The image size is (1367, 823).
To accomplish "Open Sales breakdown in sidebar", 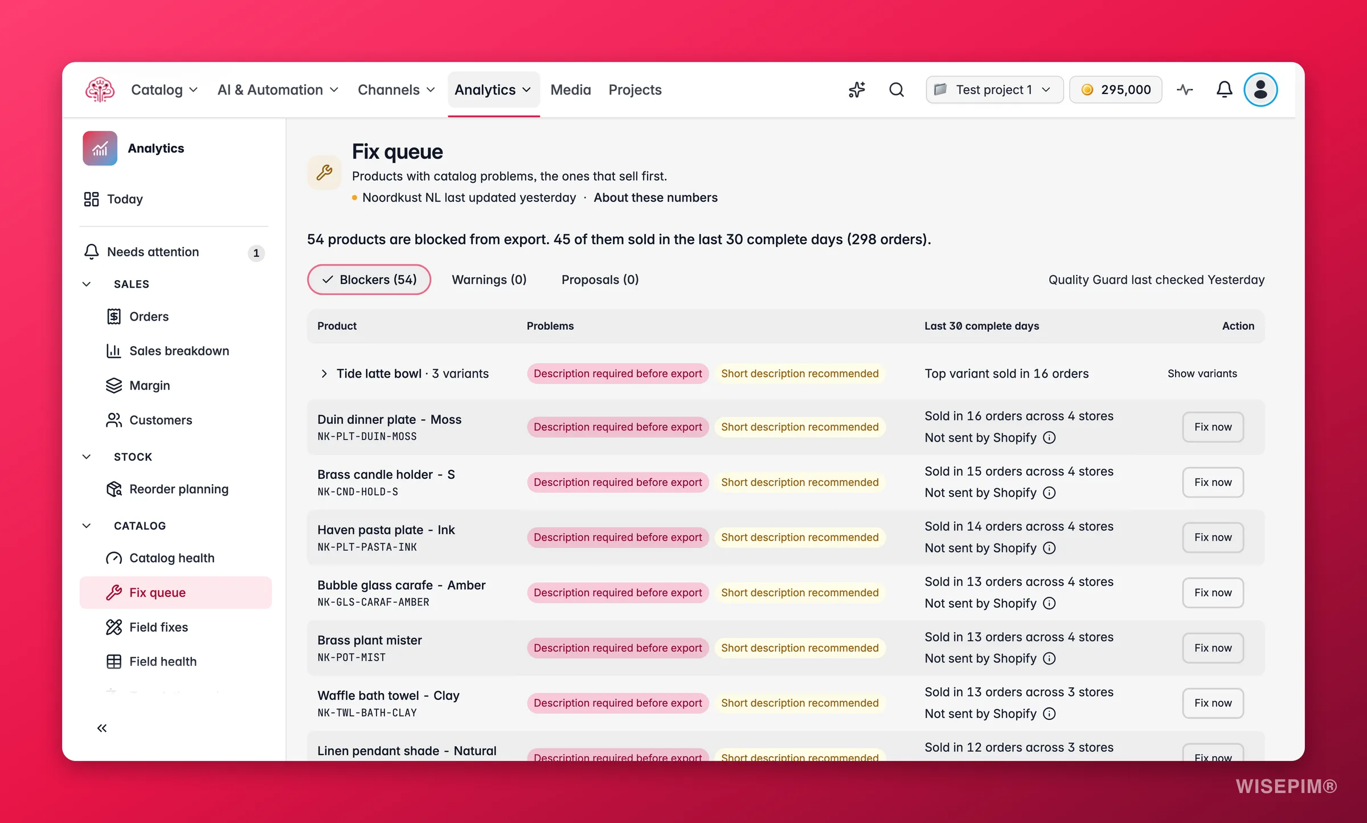I will point(175,351).
